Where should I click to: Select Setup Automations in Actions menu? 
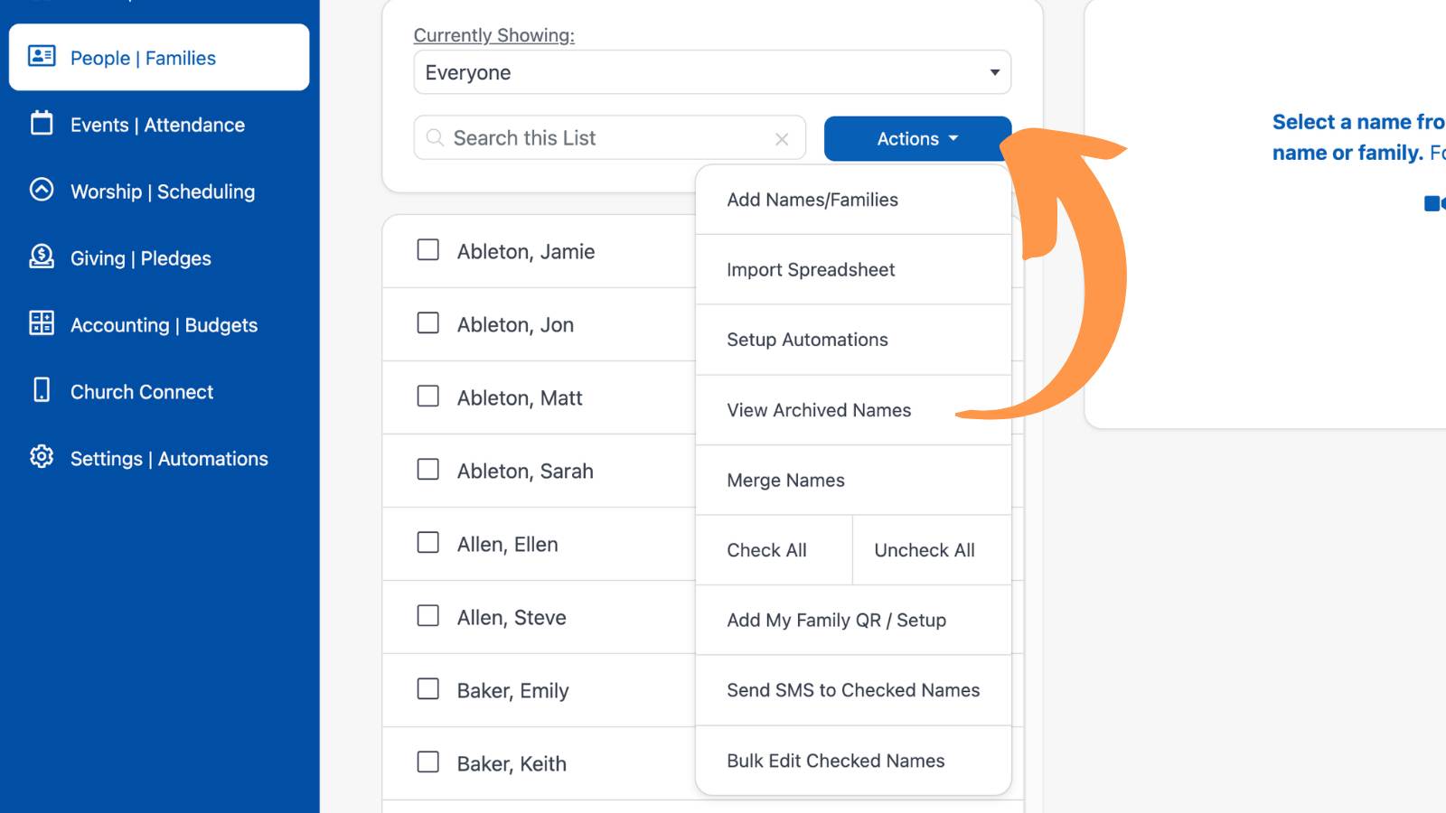[853, 340]
